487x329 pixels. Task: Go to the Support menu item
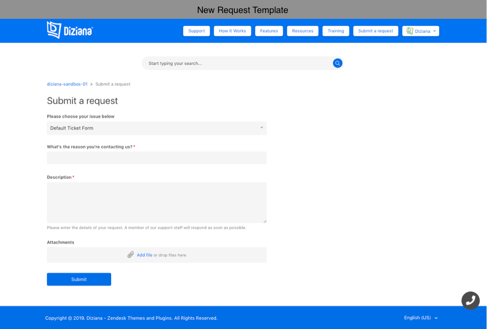coord(196,31)
